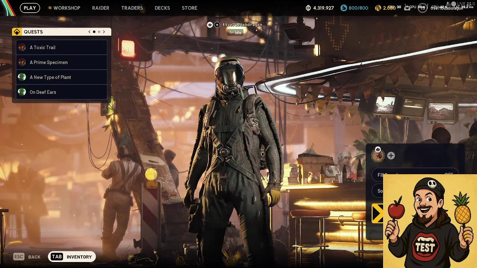
Task: Click the party leader crown icon above character
Action: pyautogui.click(x=210, y=25)
